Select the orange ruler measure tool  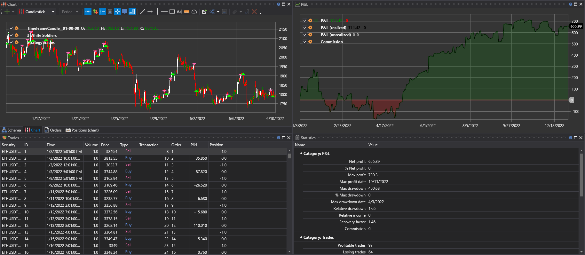point(187,12)
